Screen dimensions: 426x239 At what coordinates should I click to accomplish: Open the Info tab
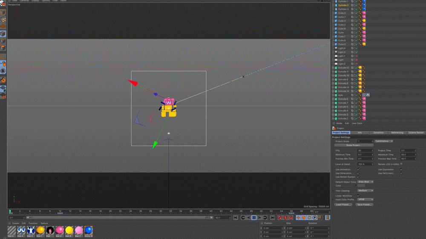360,132
